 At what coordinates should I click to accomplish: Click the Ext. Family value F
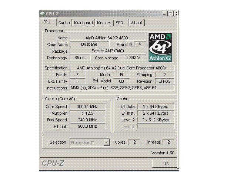[x=77, y=81]
